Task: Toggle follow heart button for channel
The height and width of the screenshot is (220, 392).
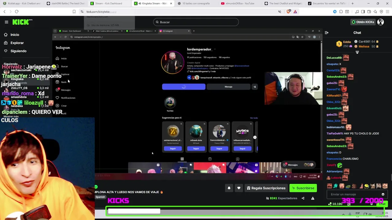Action: [x=239, y=188]
